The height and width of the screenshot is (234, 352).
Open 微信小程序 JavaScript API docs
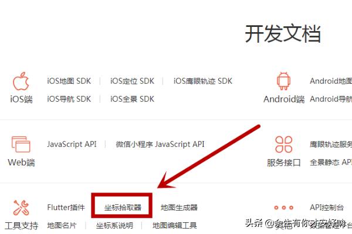[x=160, y=144]
